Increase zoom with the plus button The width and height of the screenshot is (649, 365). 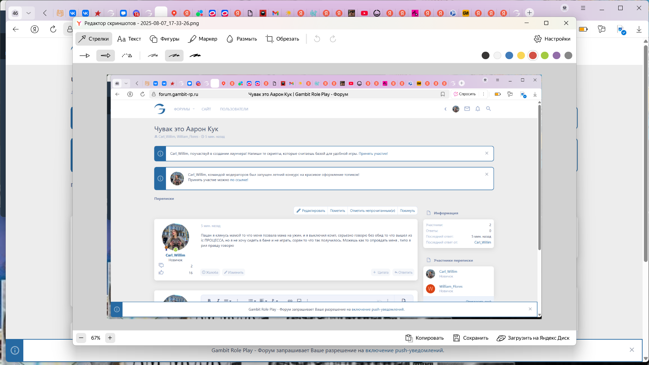110,338
